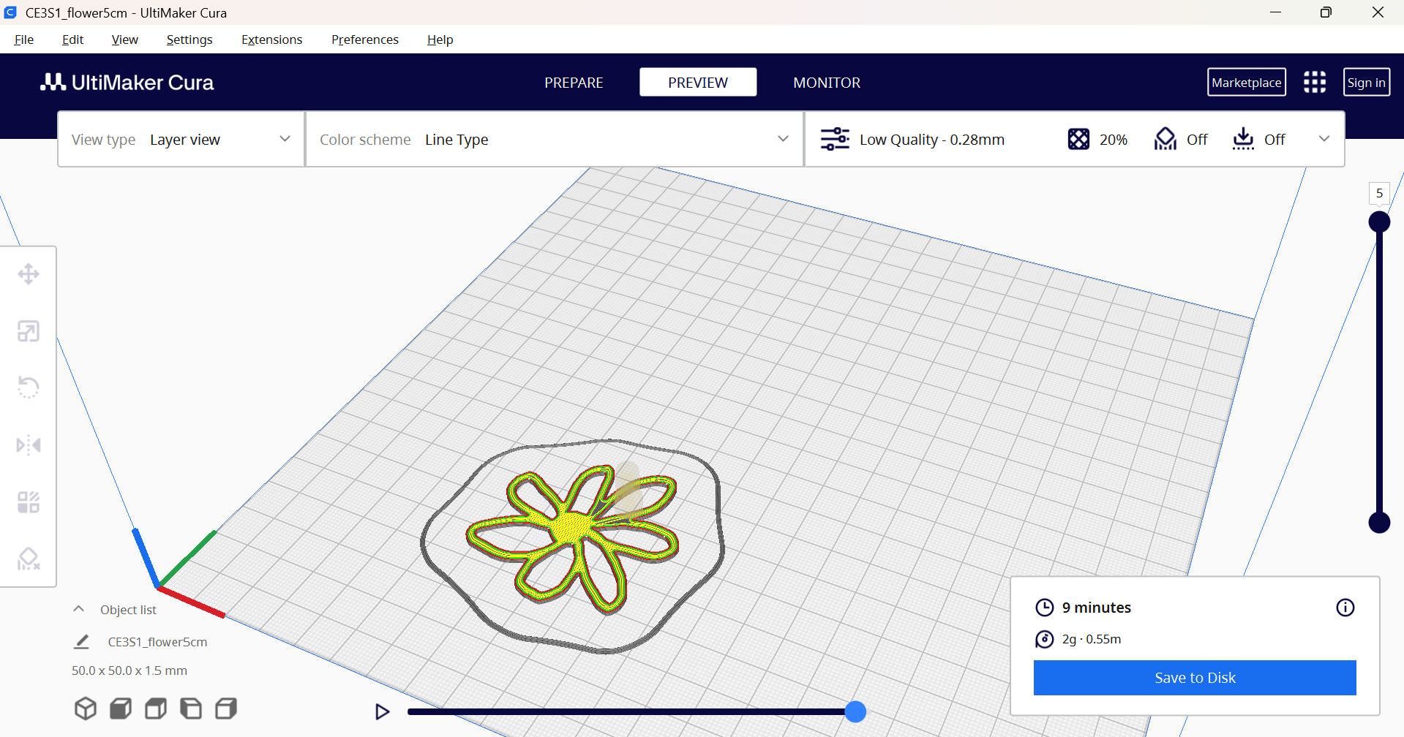The width and height of the screenshot is (1404, 737).
Task: Play the layer path simulation
Action: coord(382,711)
